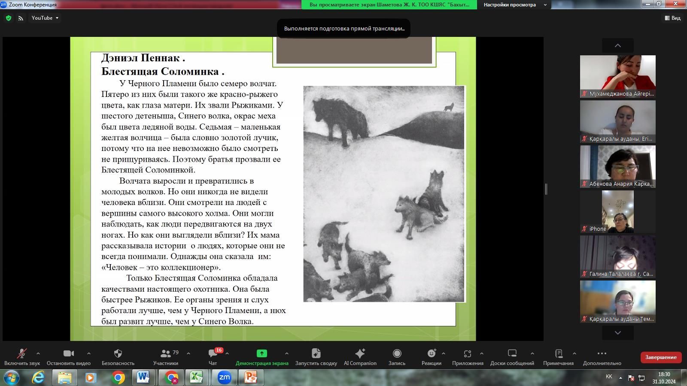This screenshot has width=687, height=386.
Task: Open AI Companion
Action: (360, 353)
